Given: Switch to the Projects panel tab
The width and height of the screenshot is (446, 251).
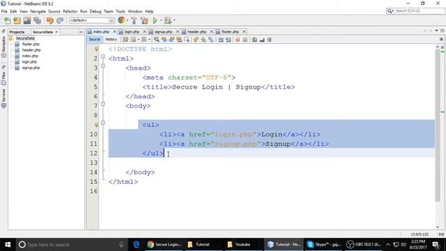Looking at the screenshot, I should tap(17, 32).
